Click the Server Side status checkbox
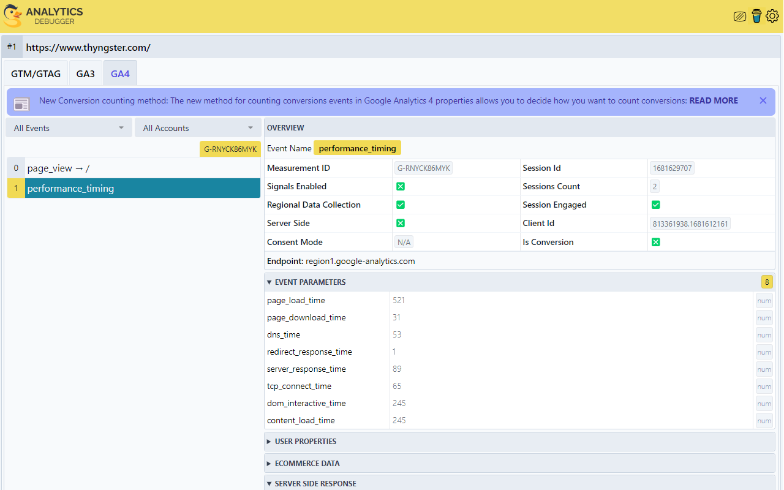The height and width of the screenshot is (490, 784). 401,223
